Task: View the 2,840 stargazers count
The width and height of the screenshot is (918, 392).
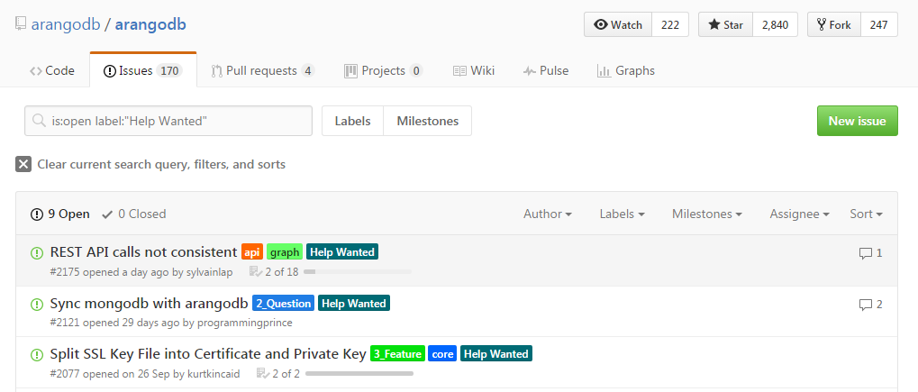Action: [775, 24]
